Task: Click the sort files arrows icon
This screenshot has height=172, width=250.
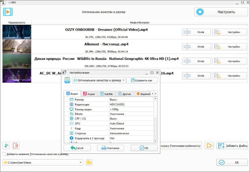Action: click(6, 146)
